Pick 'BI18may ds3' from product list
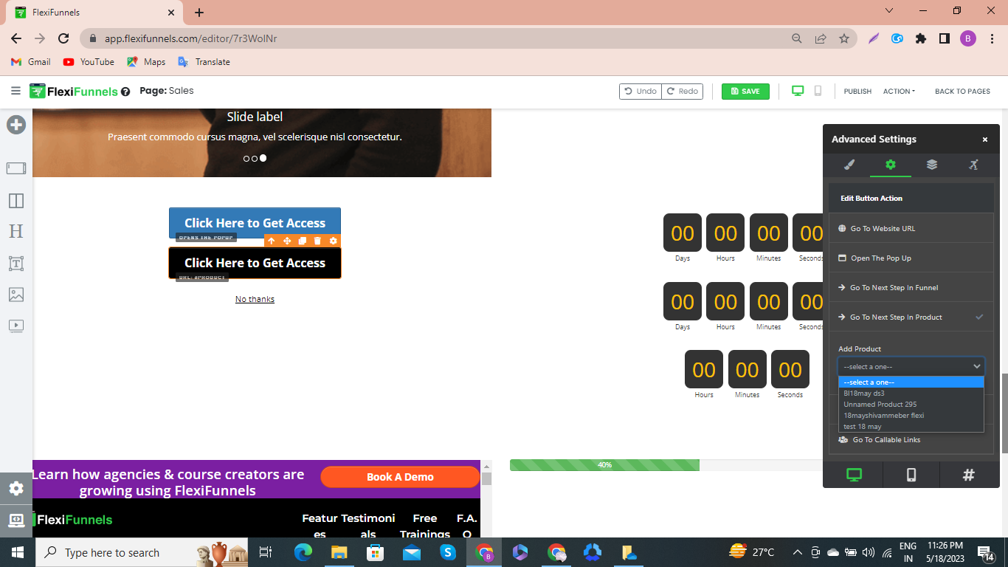The width and height of the screenshot is (1008, 567). click(911, 393)
